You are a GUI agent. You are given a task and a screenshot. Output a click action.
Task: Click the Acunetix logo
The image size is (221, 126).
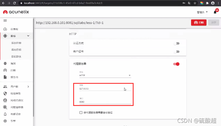point(16,12)
